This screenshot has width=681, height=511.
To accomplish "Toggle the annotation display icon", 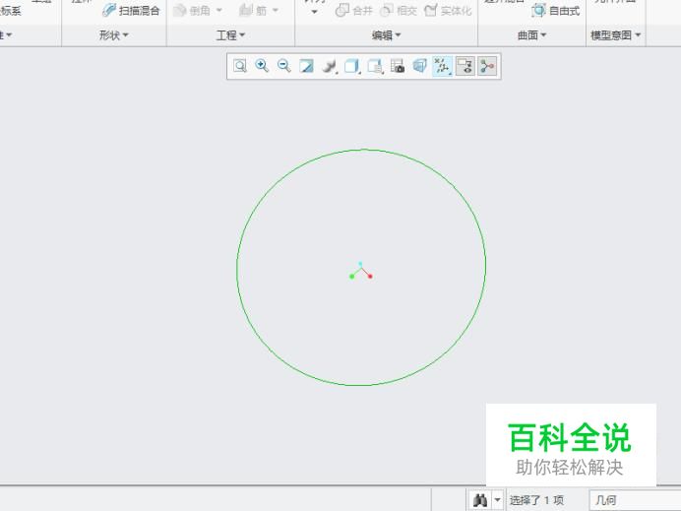I will pyautogui.click(x=465, y=66).
